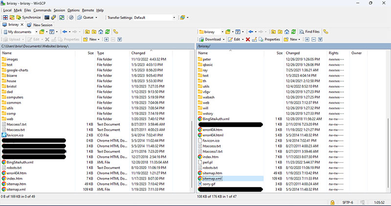This screenshot has height=206, width=391.
Task: Click local parent directory folder icon
Action: point(87,32)
